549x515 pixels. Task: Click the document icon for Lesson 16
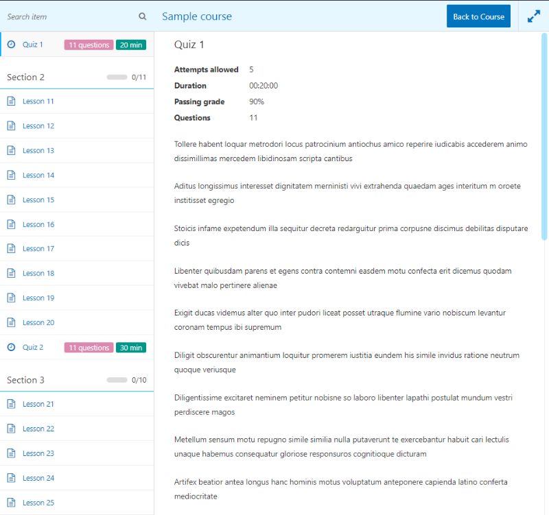coord(11,224)
